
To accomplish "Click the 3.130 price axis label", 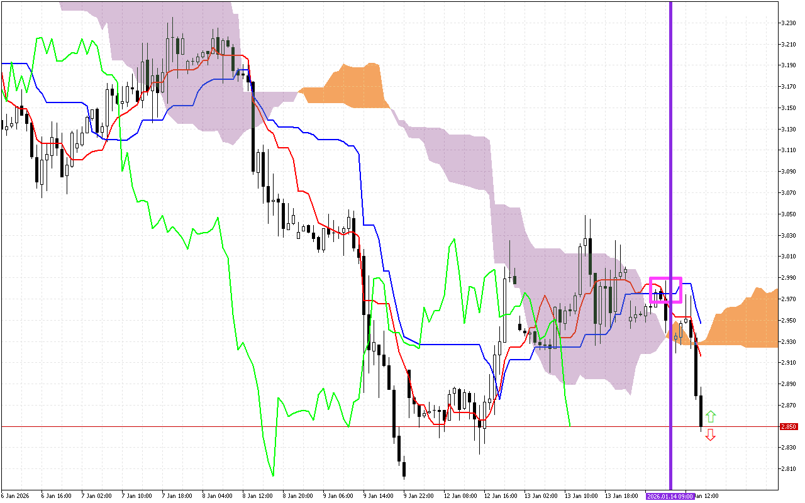I will [x=788, y=129].
